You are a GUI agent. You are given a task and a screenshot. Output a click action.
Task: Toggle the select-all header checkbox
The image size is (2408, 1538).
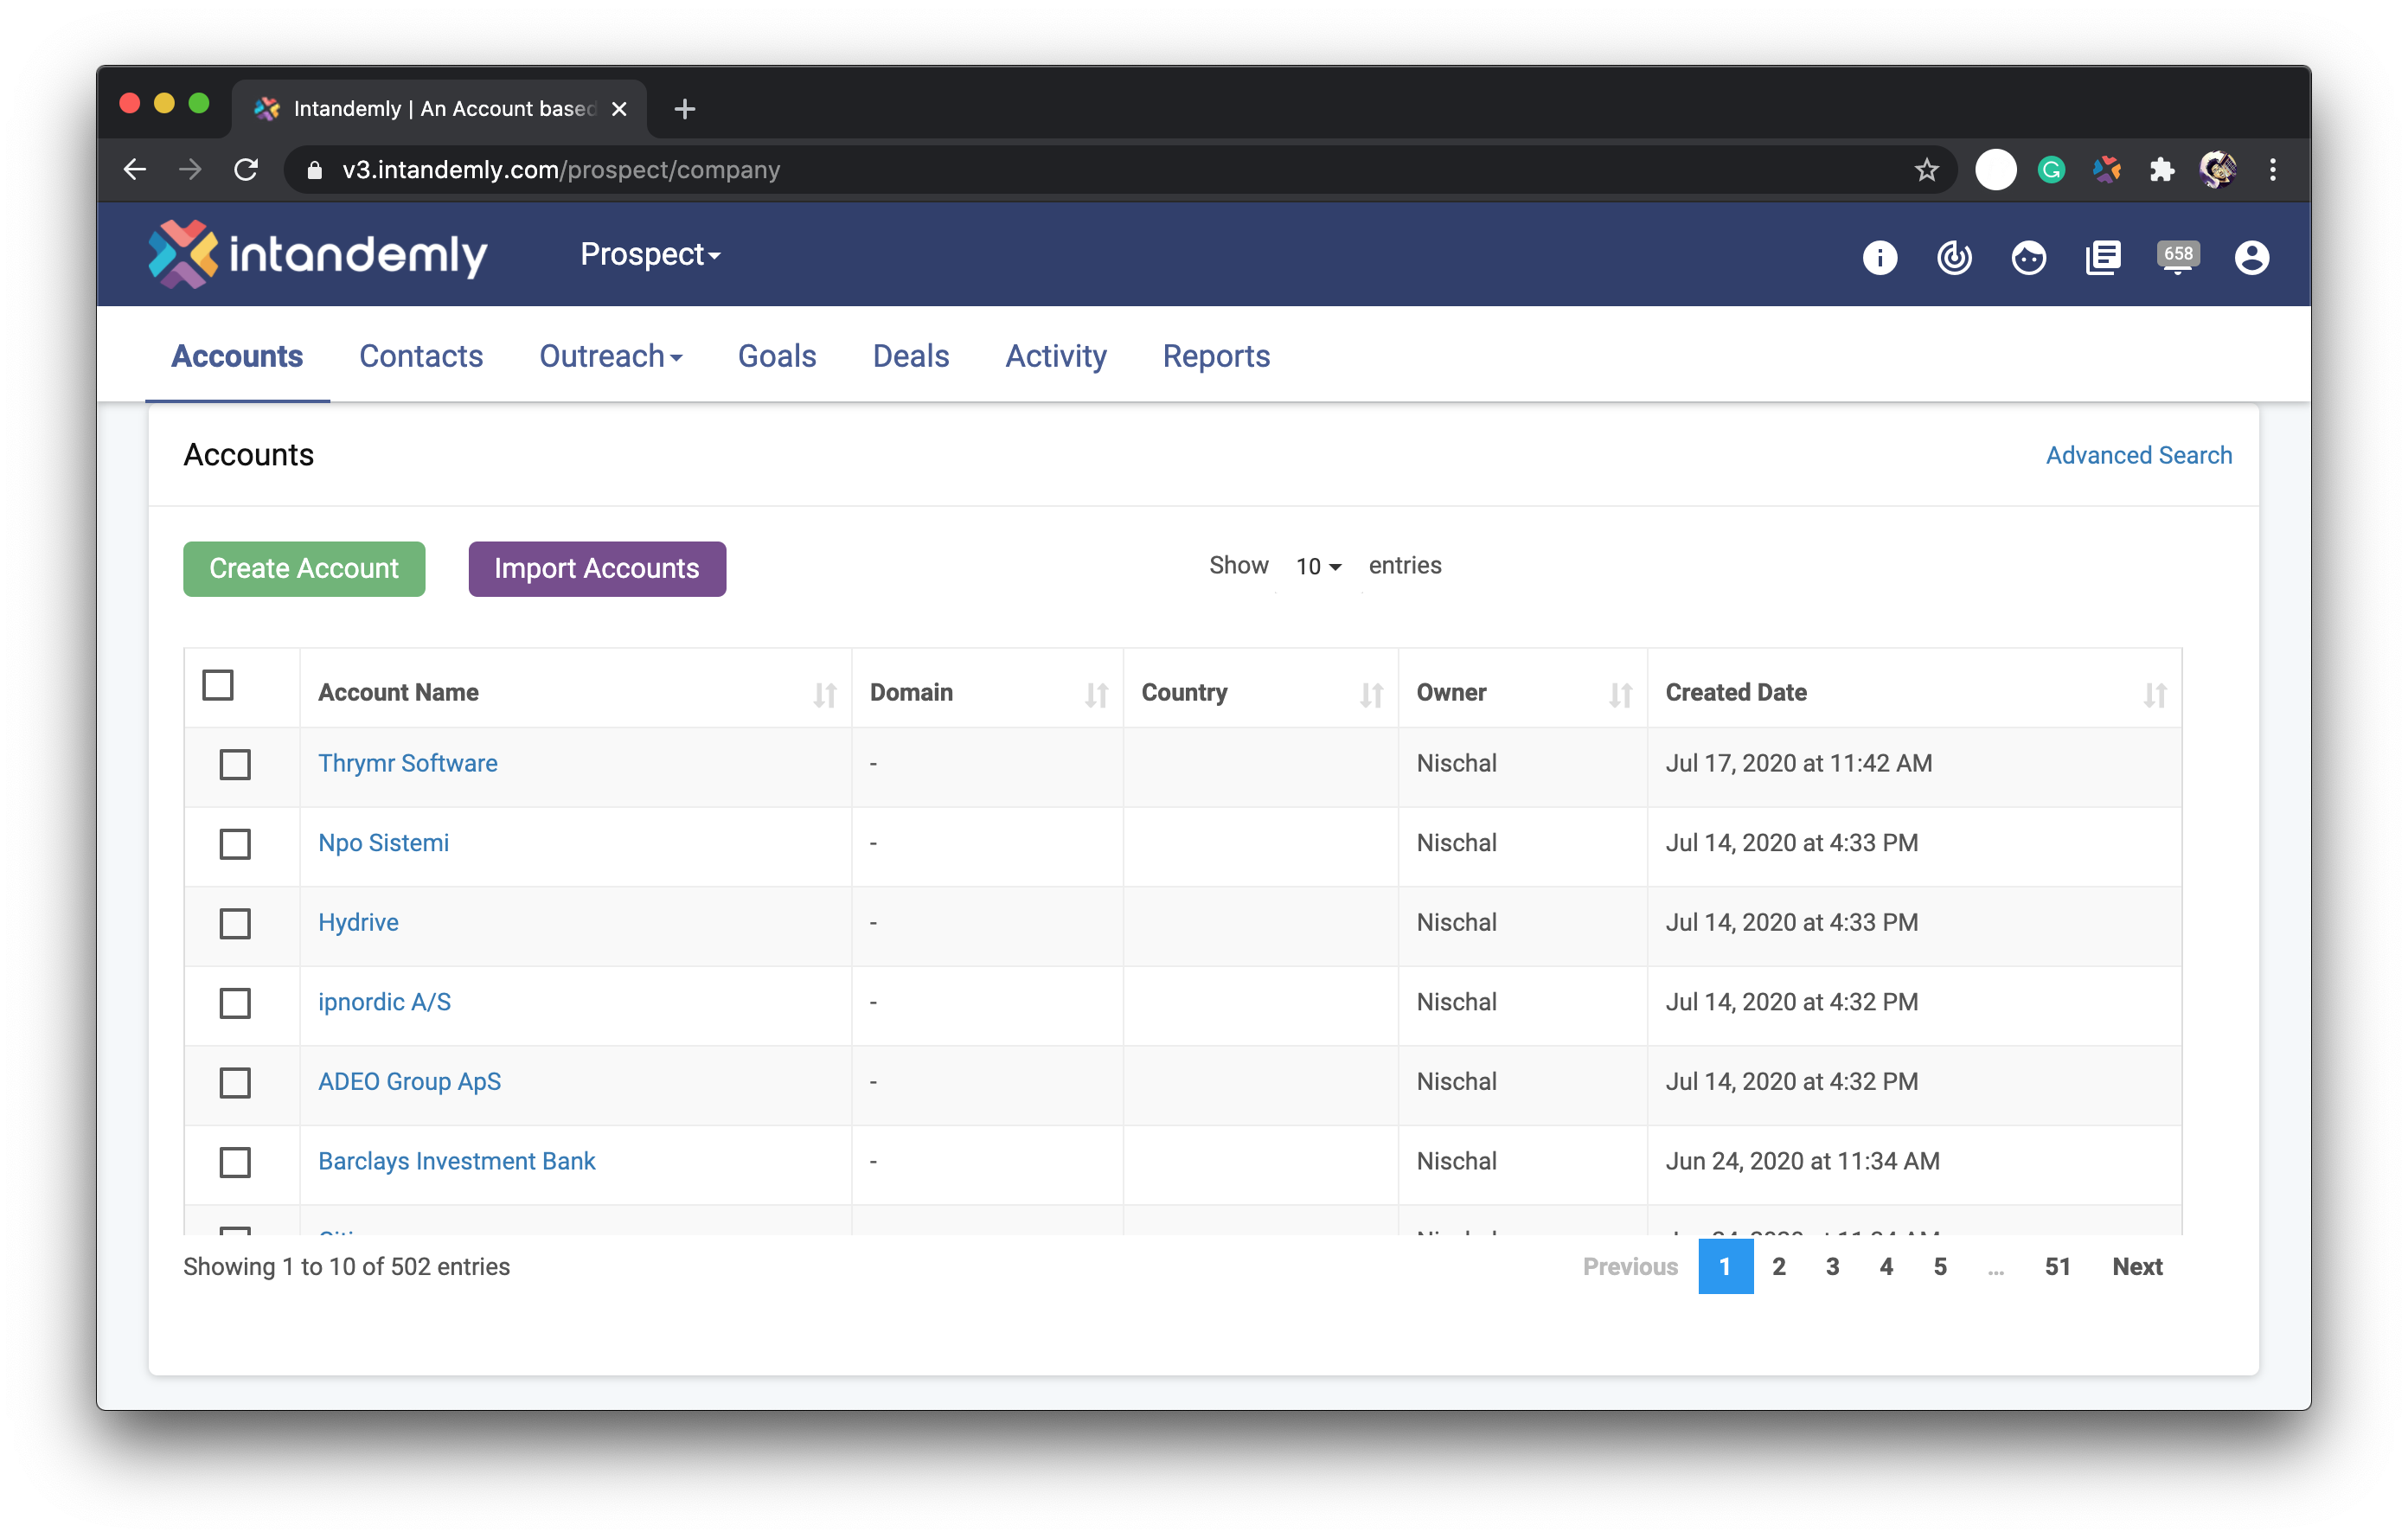[x=217, y=685]
